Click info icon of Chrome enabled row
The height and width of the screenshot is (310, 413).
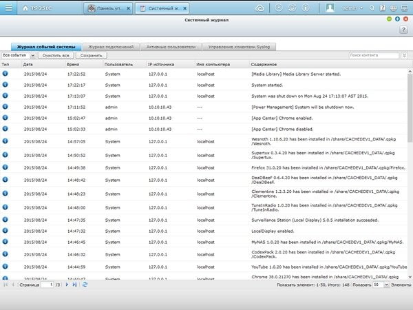5,118
